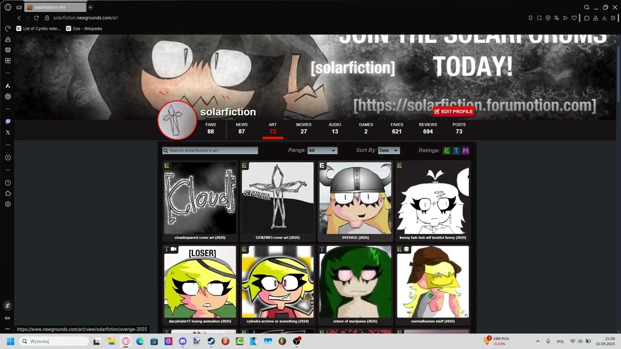Switch to the REVIEWS tab

(x=428, y=128)
